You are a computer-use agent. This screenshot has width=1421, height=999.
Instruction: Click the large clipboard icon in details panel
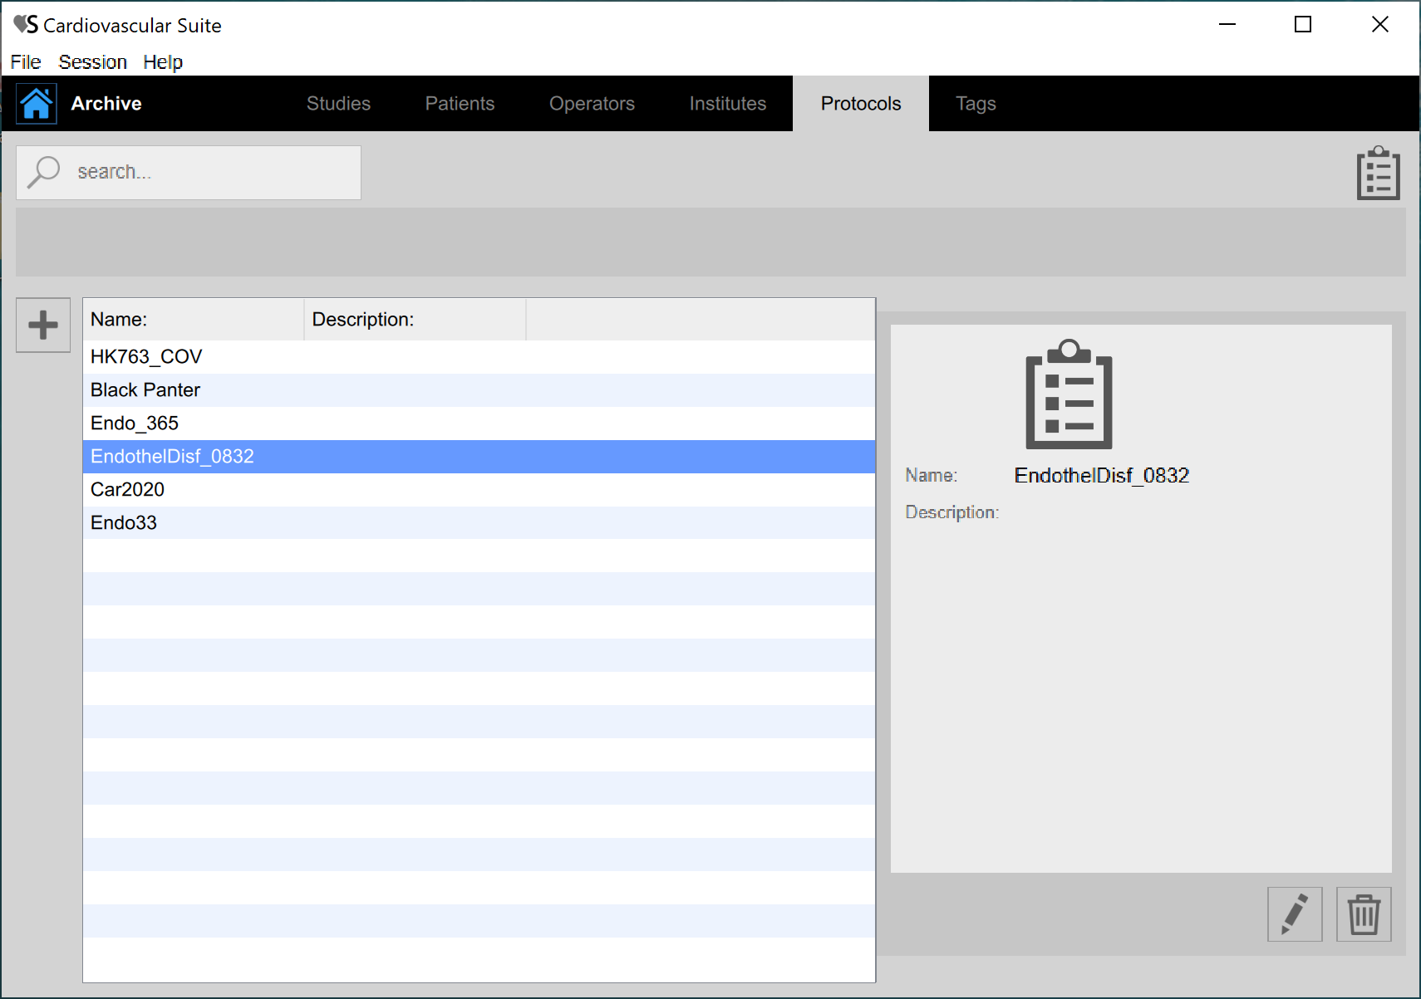[1069, 394]
